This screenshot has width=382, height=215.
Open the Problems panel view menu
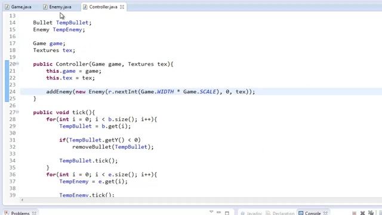[211, 213]
